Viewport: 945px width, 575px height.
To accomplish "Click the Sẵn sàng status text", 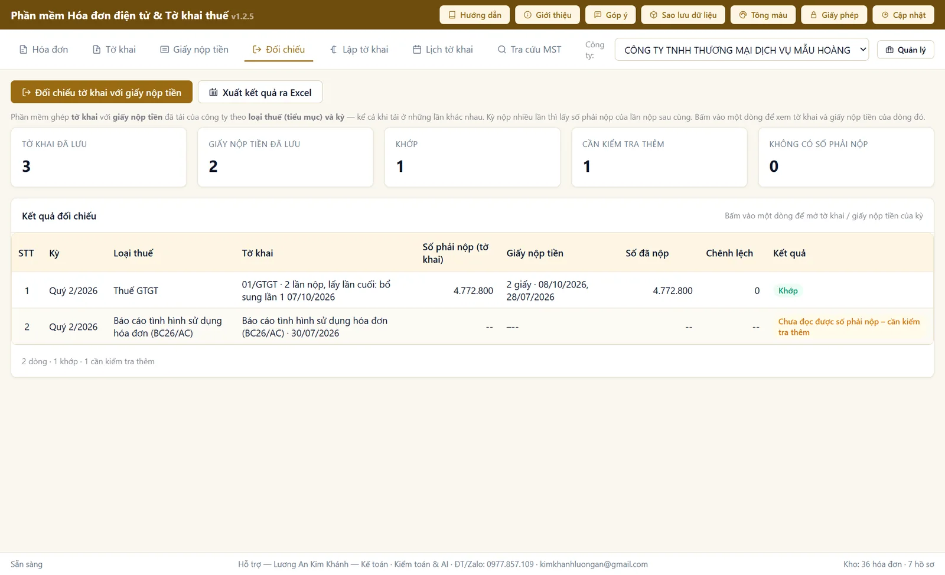I will [x=27, y=564].
